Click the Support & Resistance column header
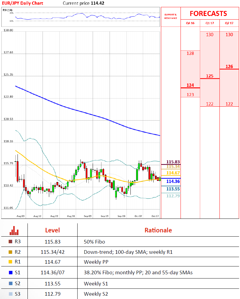240x299 pixels. [x=171, y=16]
